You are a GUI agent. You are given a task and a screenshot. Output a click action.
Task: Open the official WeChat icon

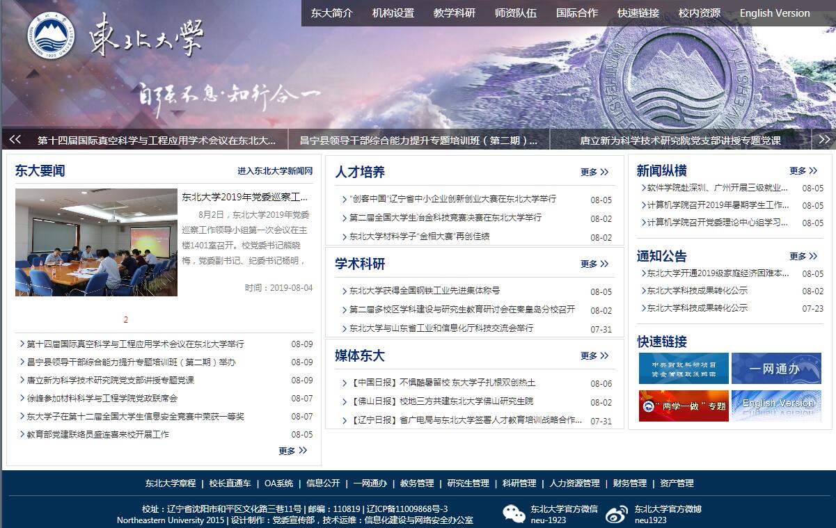[514, 514]
